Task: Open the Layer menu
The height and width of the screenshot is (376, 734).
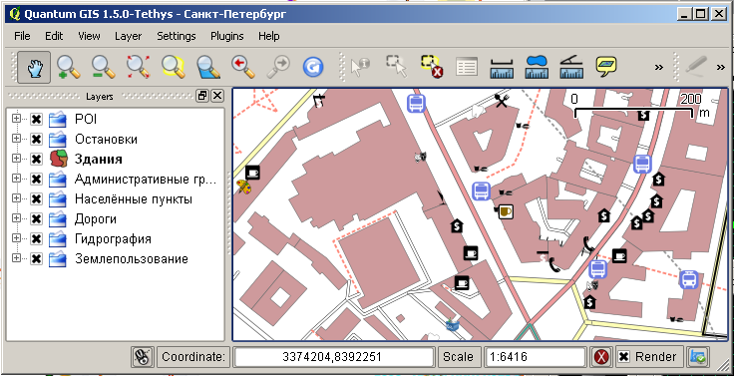Action: point(128,36)
